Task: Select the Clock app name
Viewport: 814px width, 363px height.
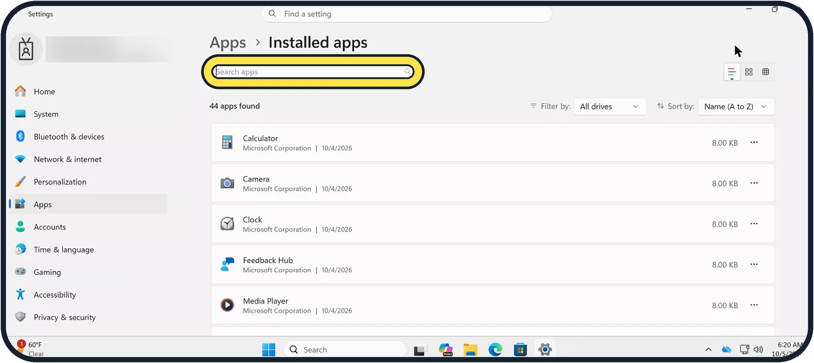Action: click(x=252, y=220)
